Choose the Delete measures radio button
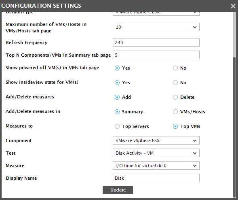This screenshot has width=238, height=200. [175, 97]
